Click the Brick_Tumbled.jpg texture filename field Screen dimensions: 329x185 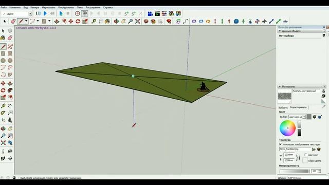pyautogui.click(x=295, y=149)
